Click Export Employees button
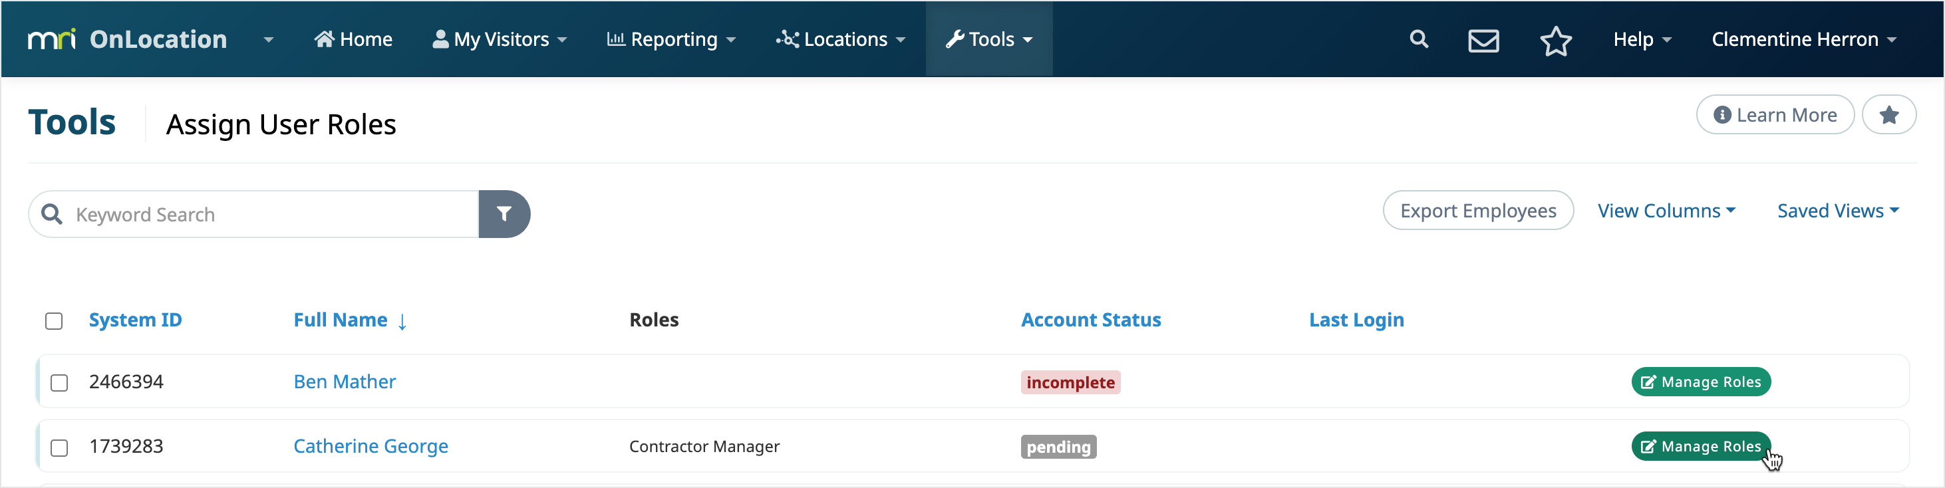Image resolution: width=1945 pixels, height=488 pixels. (x=1477, y=211)
